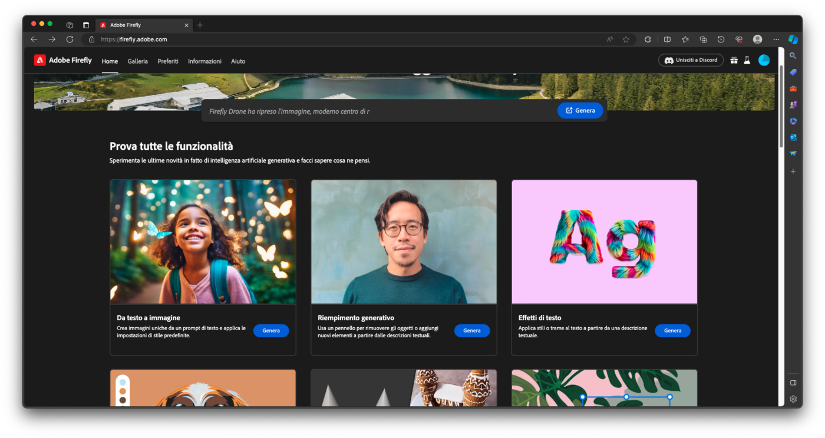Click the page vertical scrollbar
The height and width of the screenshot is (438, 825).
tap(781, 106)
